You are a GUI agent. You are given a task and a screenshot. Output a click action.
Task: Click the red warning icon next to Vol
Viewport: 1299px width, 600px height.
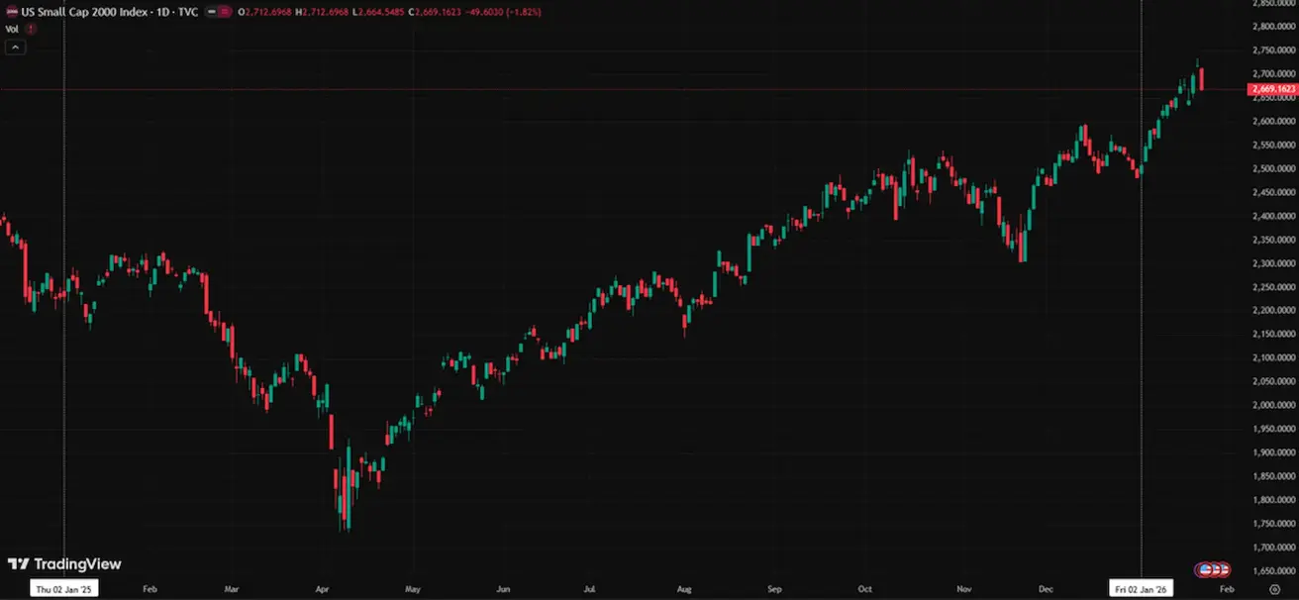(x=31, y=30)
